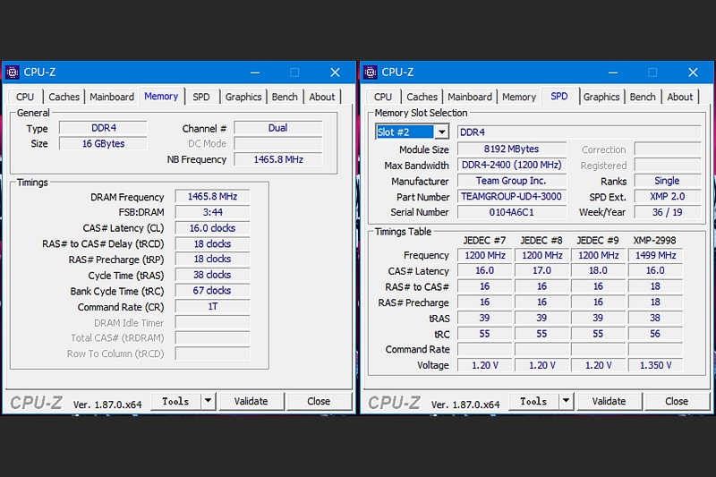Open the Tools dropdown arrow in right window

pos(566,401)
